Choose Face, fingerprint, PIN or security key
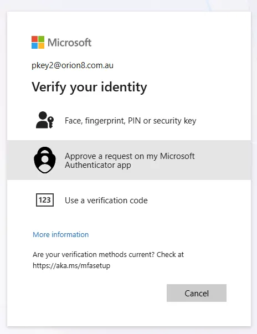Image resolution: width=257 pixels, height=334 pixels. tap(129, 120)
